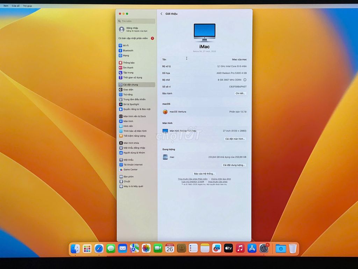Click the Tìm kiếm search field
Image resolution: width=358 pixels, height=269 pixels.
pos(136,21)
